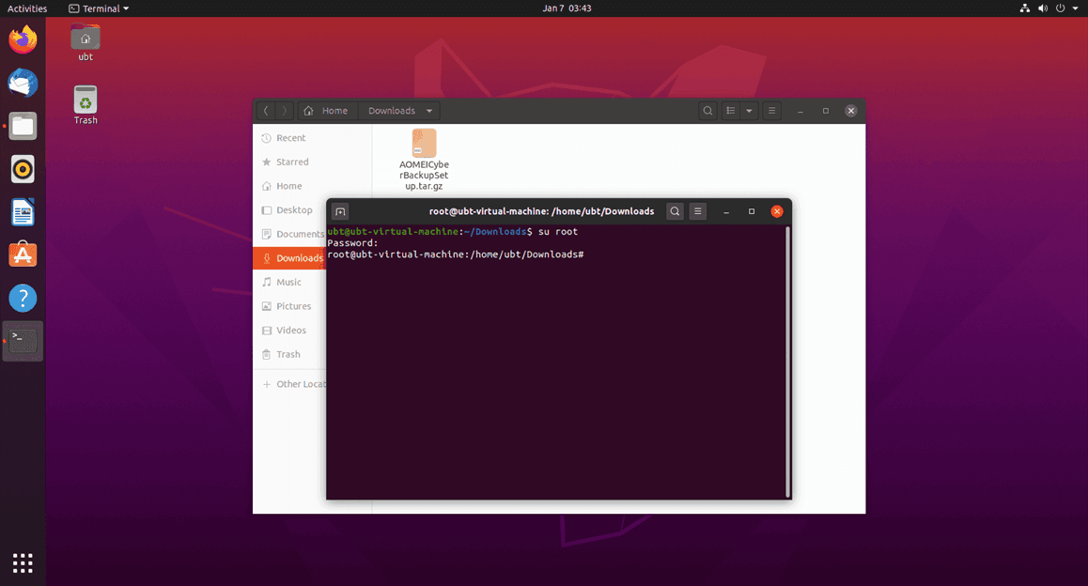Open Recent in the sidebar

290,138
